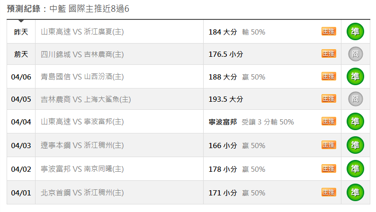Click the 193.5 大分 prediction text
Image resolution: width=376 pixels, height=212 pixels.
pos(225,99)
